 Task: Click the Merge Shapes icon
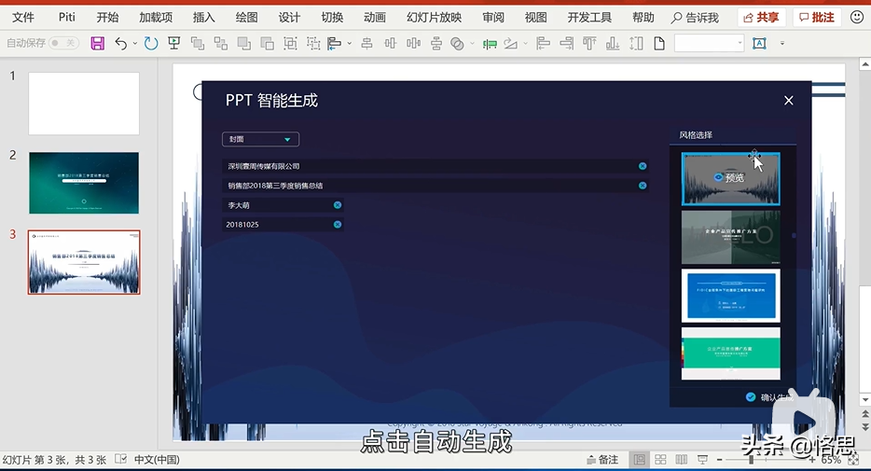(x=457, y=43)
